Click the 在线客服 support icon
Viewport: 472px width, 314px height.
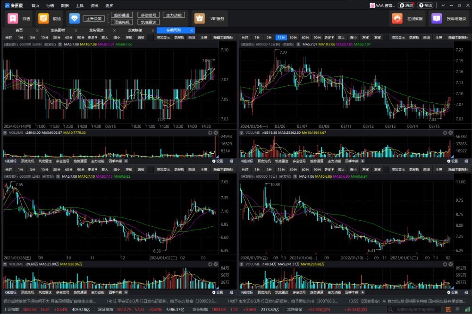(397, 18)
